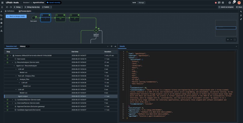Open the fourth left sidebar icon
Image resolution: width=243 pixels, height=123 pixels.
coord(2,23)
